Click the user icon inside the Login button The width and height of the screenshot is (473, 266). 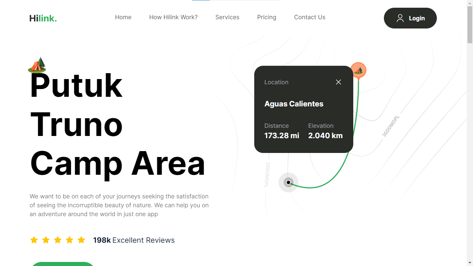tap(400, 17)
